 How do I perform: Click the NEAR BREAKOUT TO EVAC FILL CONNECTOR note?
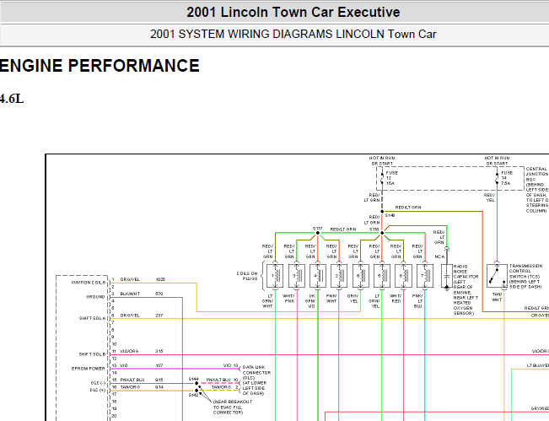click(233, 408)
